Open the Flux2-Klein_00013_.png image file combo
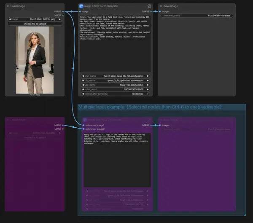This screenshot has width=253, height=223. 35,19
